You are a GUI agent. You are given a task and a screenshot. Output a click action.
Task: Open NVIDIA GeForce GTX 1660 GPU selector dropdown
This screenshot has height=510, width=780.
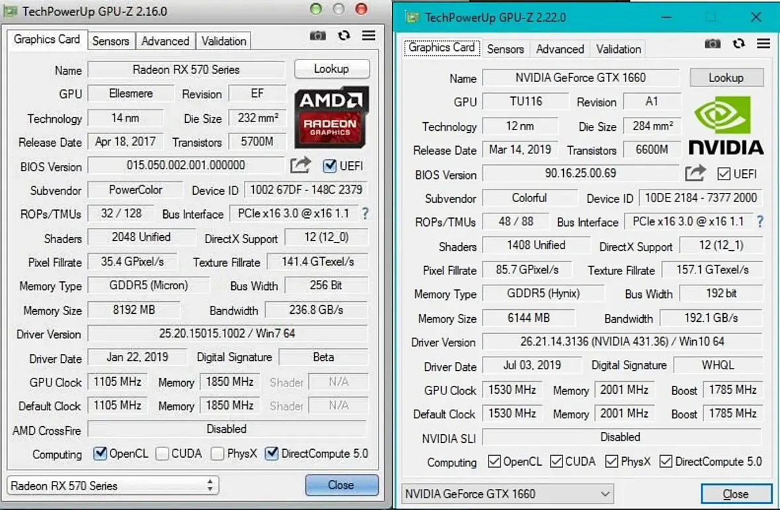[x=508, y=494]
